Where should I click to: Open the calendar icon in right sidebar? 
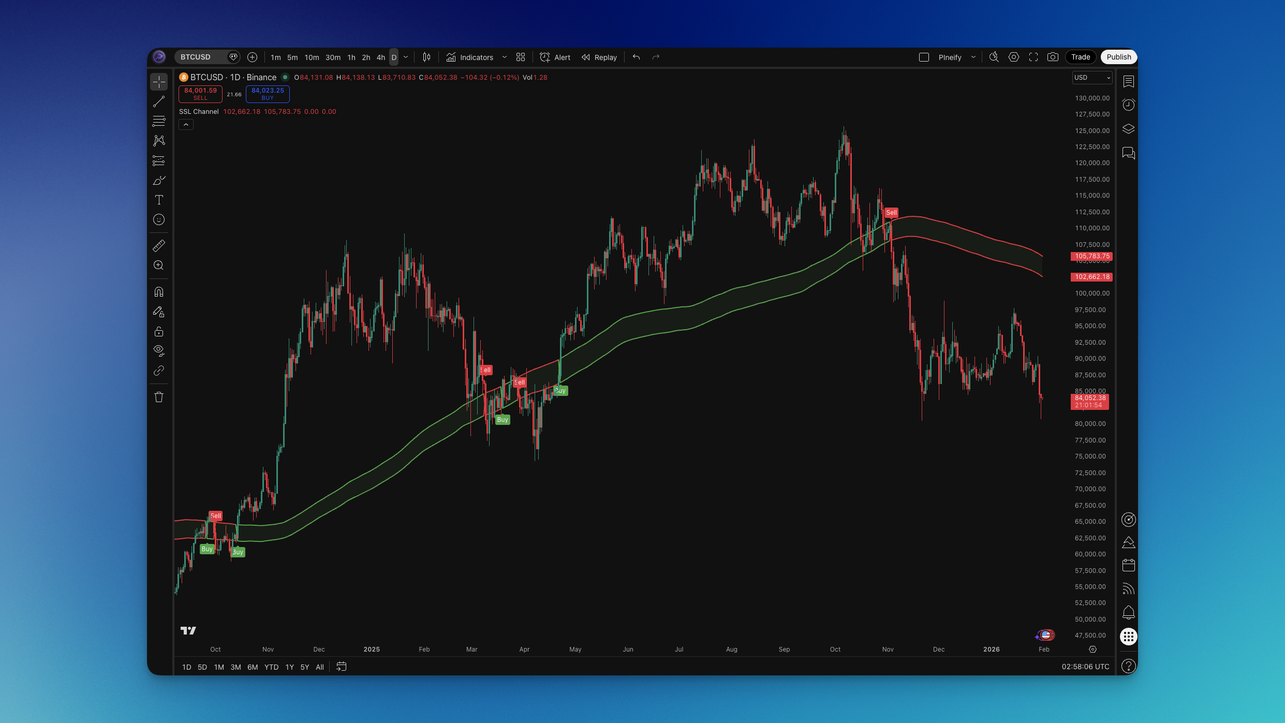pos(1128,565)
